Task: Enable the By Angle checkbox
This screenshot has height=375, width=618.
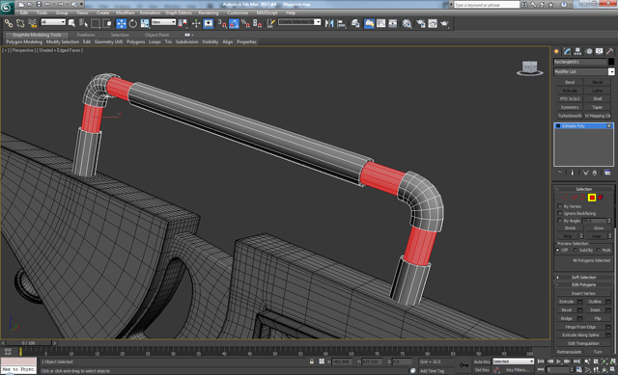Action: [x=560, y=221]
